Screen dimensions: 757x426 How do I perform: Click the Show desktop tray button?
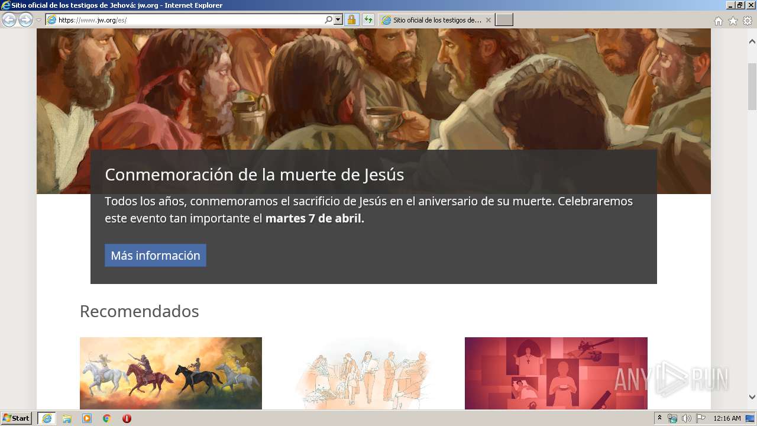click(750, 418)
